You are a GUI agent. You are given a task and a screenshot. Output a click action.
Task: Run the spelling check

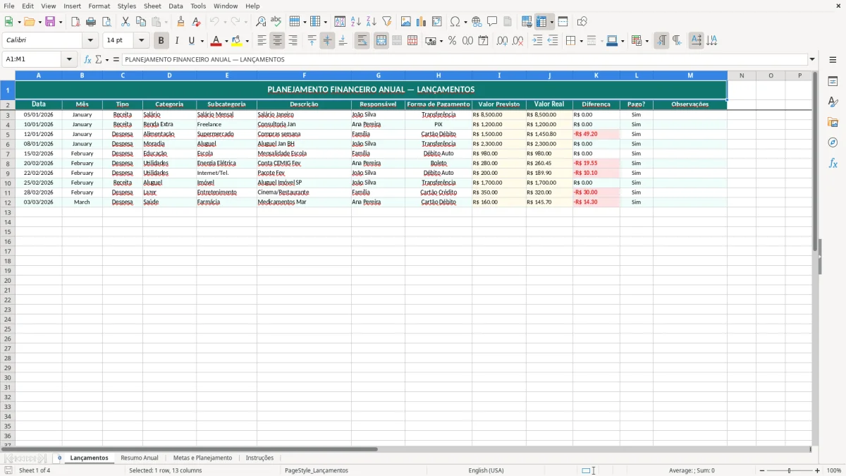click(276, 22)
